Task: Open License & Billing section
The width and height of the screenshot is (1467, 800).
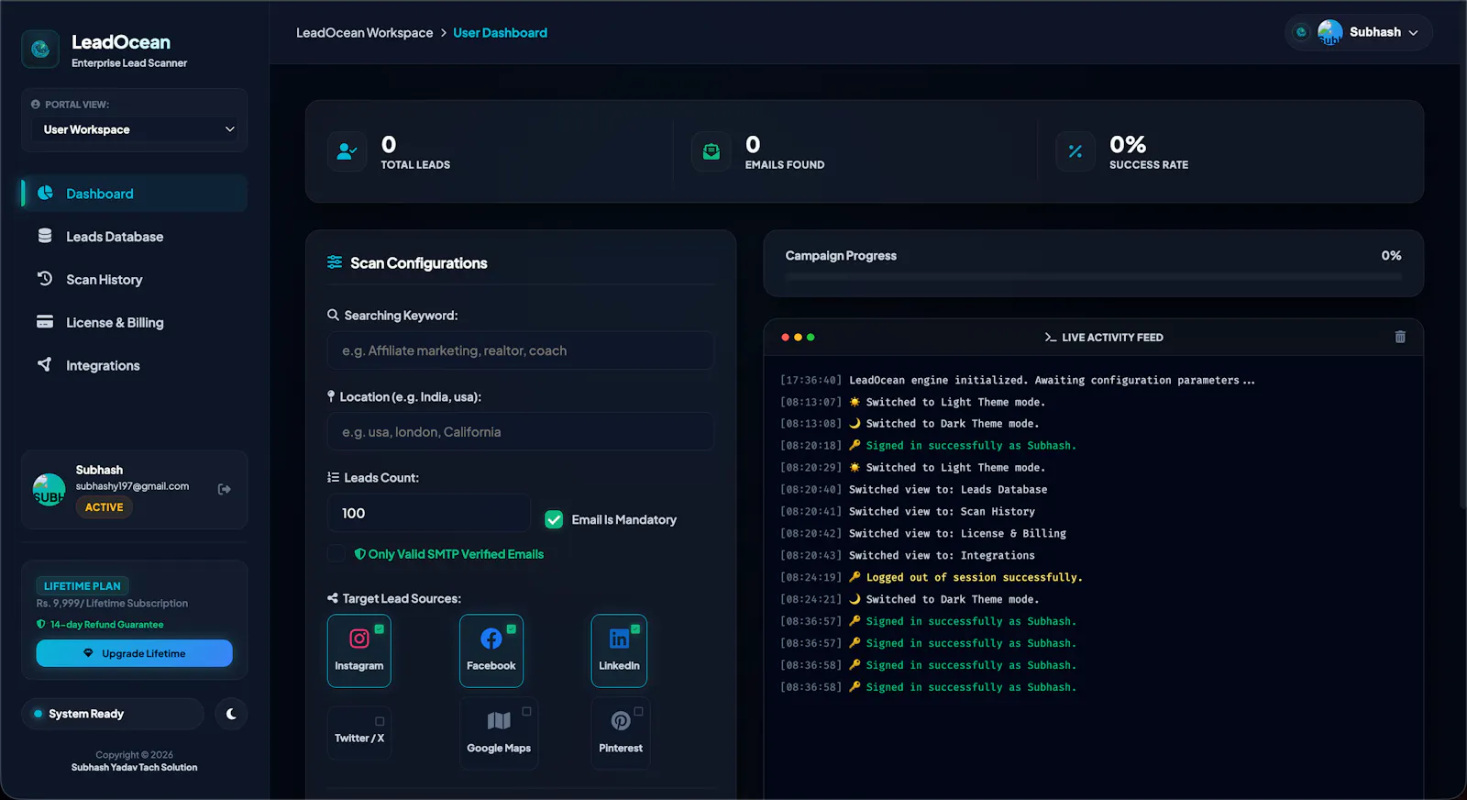Action: point(134,323)
